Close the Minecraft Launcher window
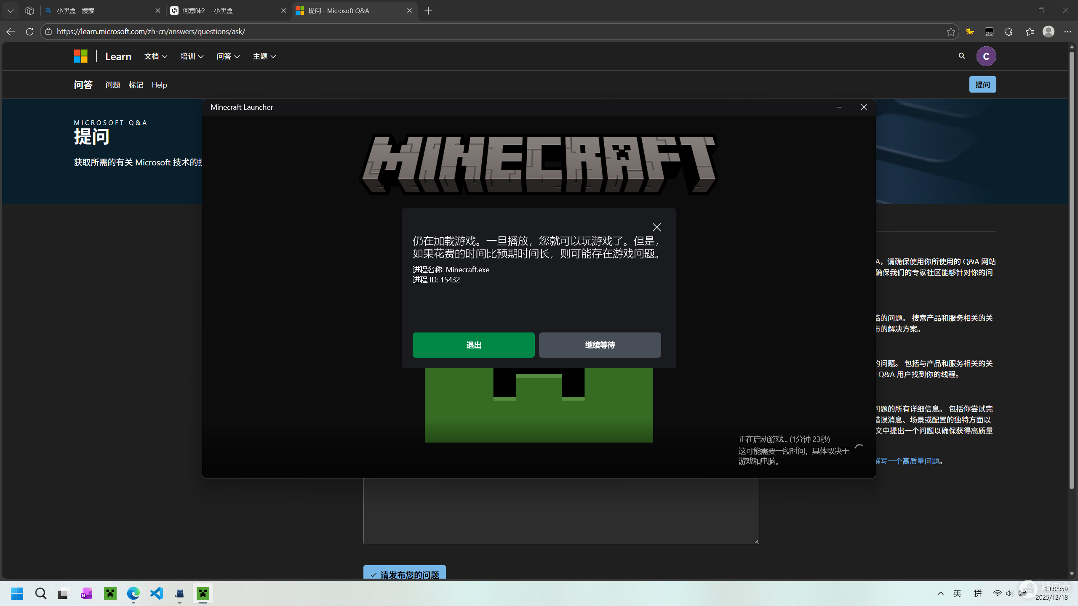This screenshot has width=1078, height=606. point(864,107)
